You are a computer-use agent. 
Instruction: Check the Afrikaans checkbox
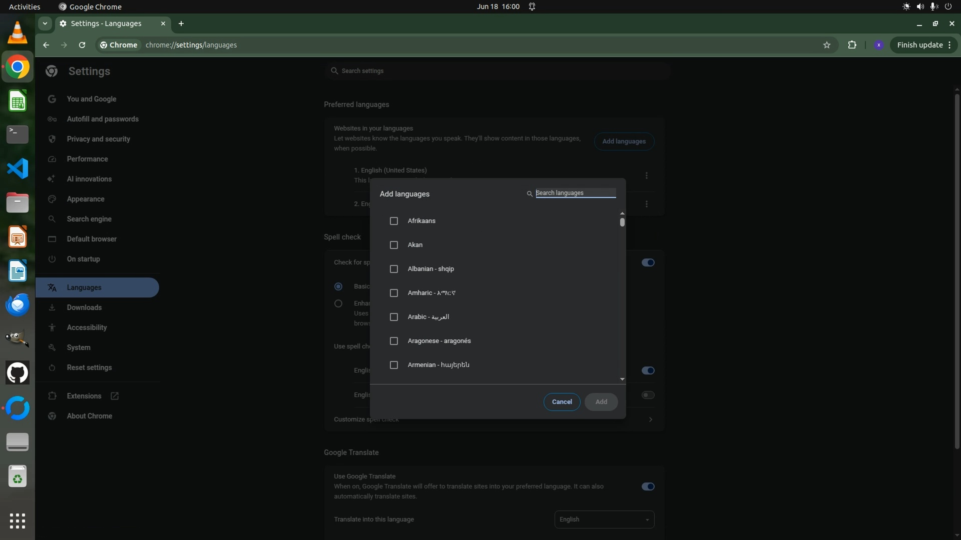(x=394, y=221)
